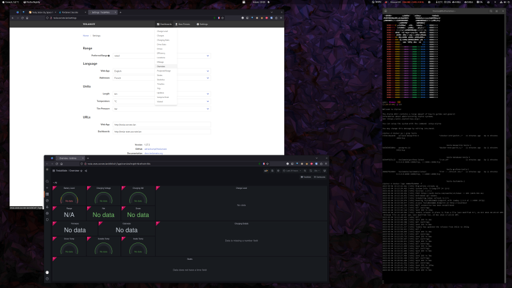Click the Web App URL input field
This screenshot has width=512, height=288.
161,124
